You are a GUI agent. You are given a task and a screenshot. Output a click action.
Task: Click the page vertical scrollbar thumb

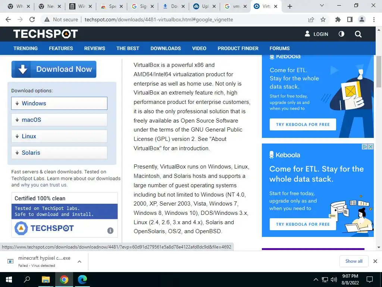tap(379, 71)
